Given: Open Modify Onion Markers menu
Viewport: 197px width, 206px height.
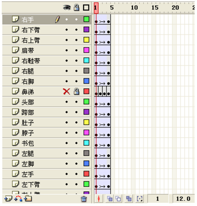Looking at the screenshot, I should pos(139,199).
